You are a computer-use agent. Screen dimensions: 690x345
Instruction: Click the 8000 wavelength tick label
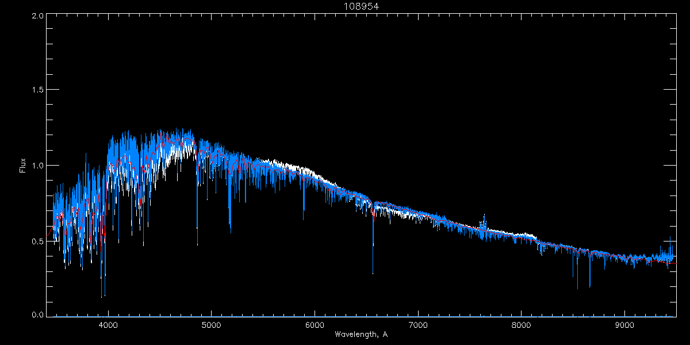coord(522,324)
